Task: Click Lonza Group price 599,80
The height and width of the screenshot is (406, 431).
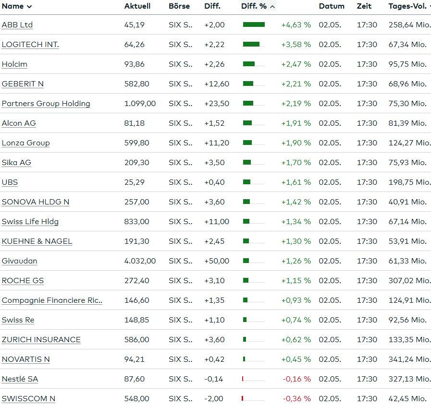Action: (x=136, y=143)
